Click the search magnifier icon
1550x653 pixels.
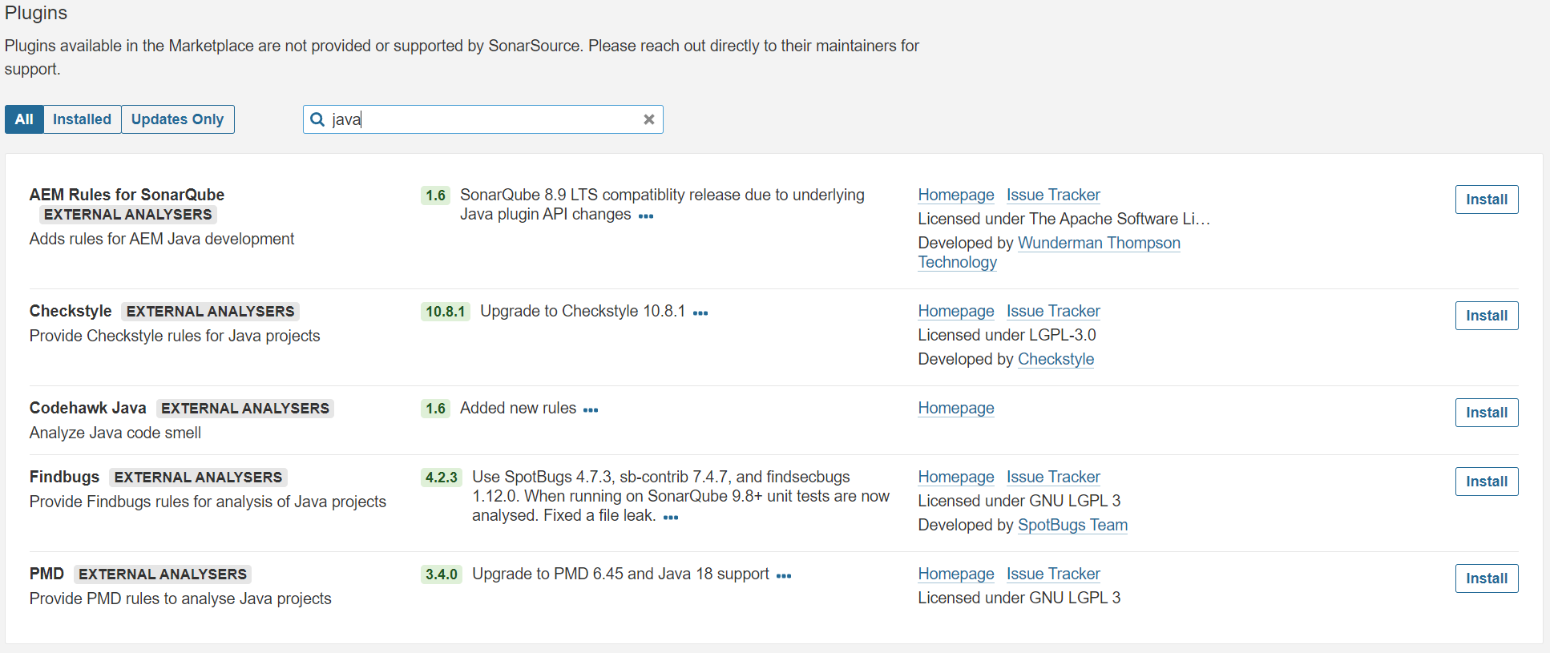pos(317,119)
